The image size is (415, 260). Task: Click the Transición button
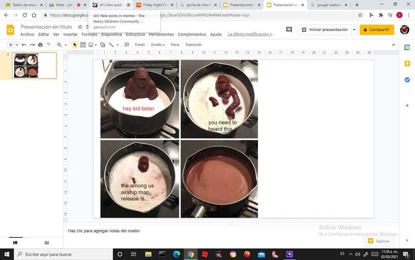[x=193, y=45]
